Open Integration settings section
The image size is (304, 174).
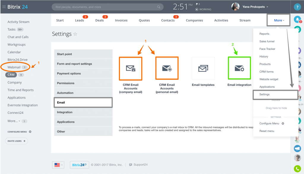(83, 112)
